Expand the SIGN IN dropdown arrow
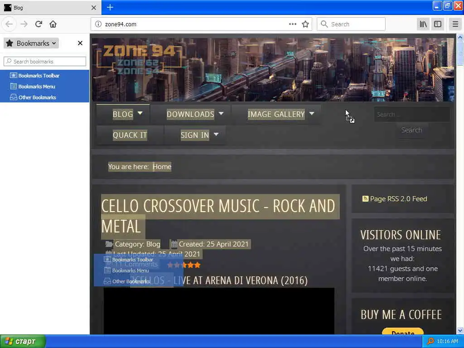Viewport: 464px width, 348px height. 216,134
